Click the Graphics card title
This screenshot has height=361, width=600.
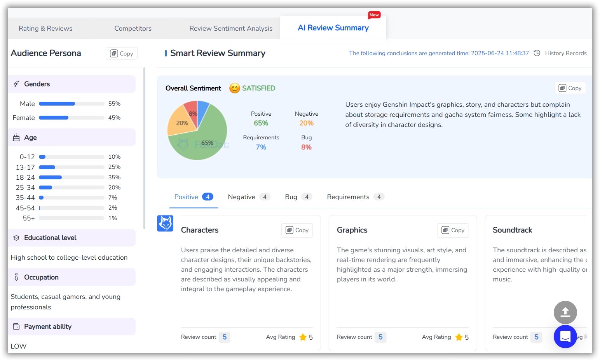(352, 230)
